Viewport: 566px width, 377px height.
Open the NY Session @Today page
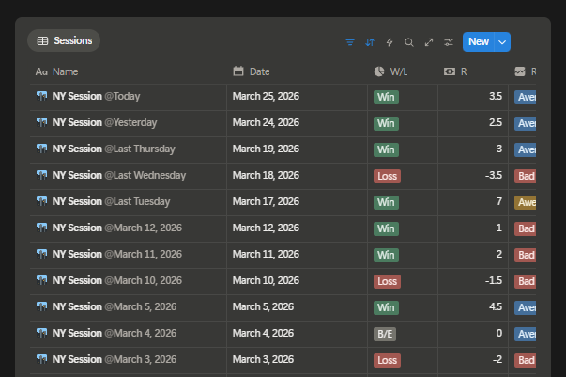click(96, 96)
